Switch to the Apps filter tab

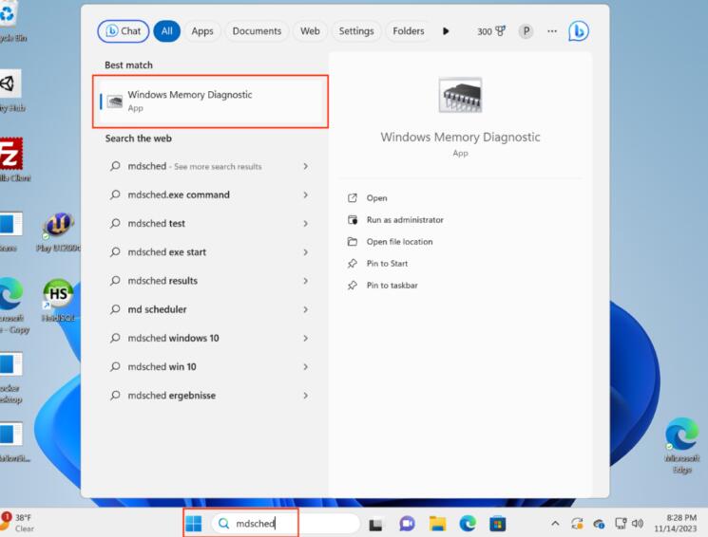[202, 31]
